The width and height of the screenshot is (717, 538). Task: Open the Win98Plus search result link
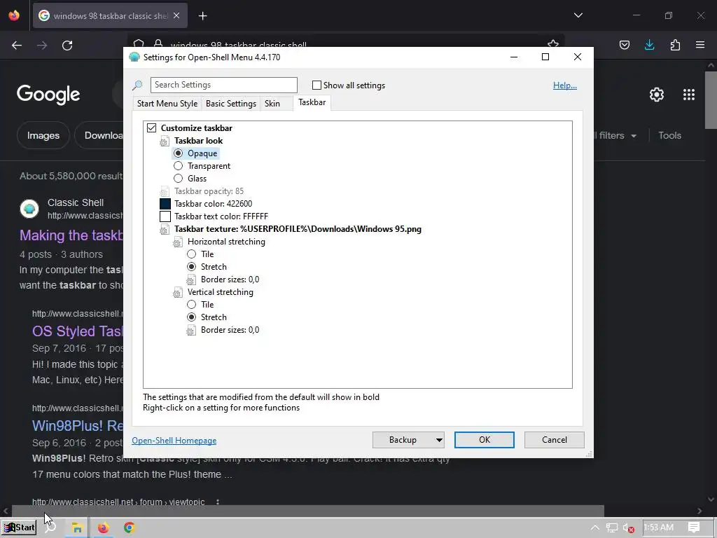[x=77, y=425]
